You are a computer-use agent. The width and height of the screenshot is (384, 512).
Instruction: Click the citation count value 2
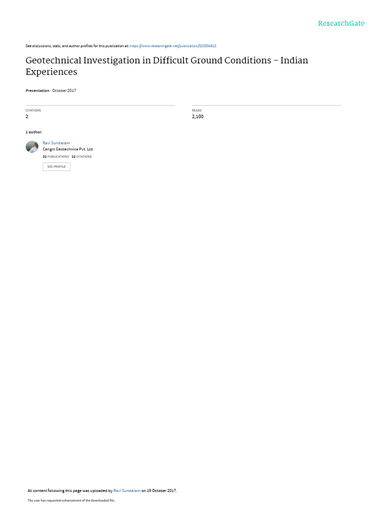click(27, 116)
